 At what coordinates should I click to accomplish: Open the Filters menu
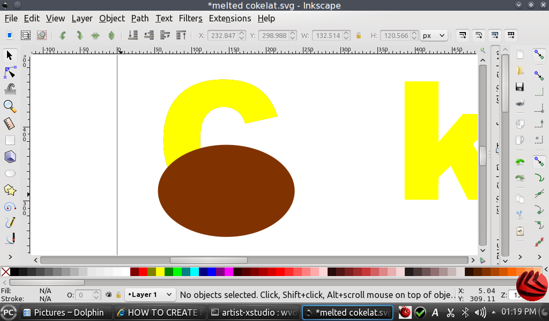(190, 19)
